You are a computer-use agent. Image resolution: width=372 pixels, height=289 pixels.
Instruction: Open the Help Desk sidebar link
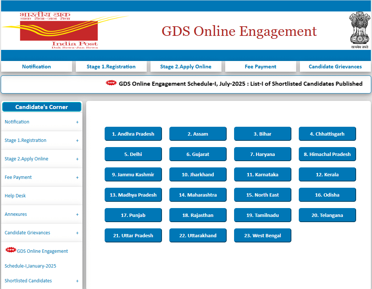15,196
